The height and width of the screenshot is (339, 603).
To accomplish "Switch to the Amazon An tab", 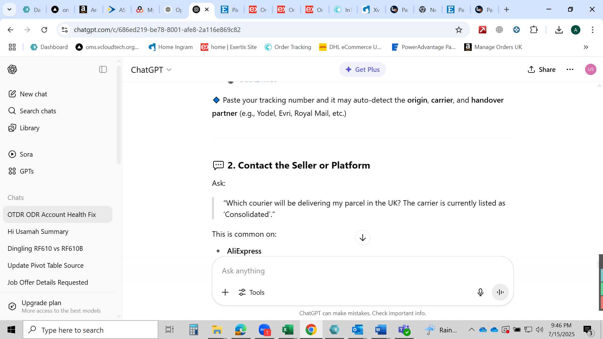I will point(88,10).
